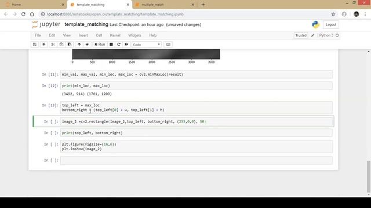Screen dimensions: 371x208
Task: Restart the kernel icon
Action: point(119,44)
